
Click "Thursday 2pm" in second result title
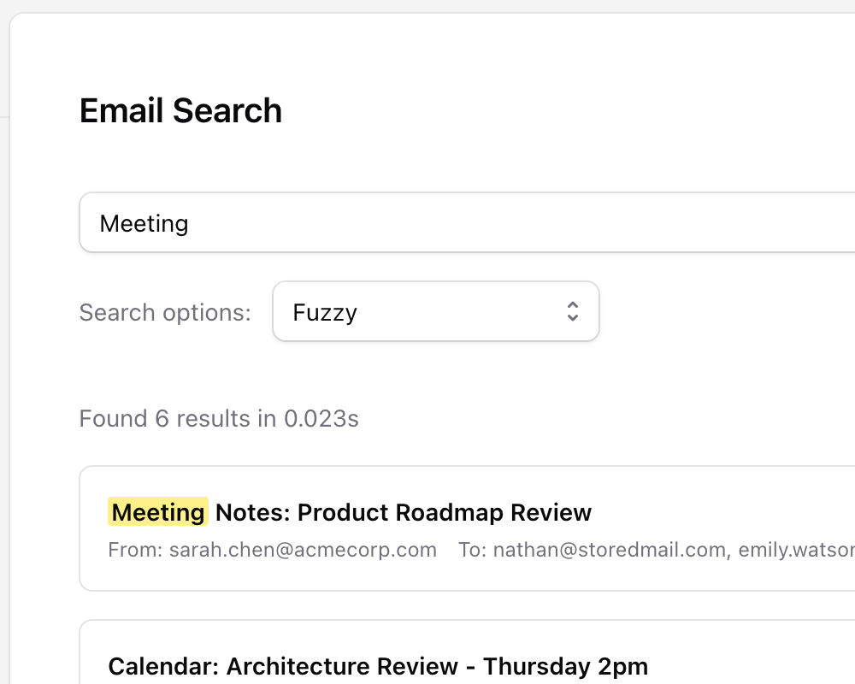click(565, 666)
